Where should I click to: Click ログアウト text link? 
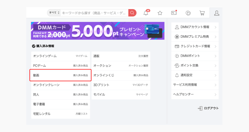(211, 108)
